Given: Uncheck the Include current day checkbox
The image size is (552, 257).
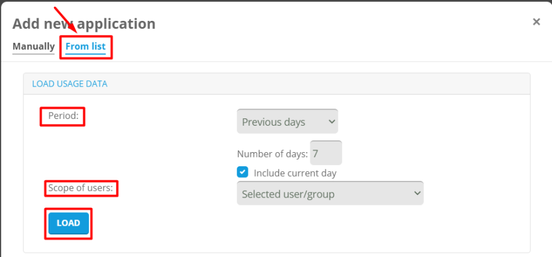Looking at the screenshot, I should (243, 172).
